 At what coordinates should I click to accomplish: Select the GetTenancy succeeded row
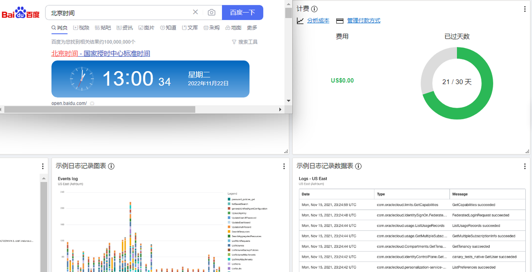coord(412,246)
